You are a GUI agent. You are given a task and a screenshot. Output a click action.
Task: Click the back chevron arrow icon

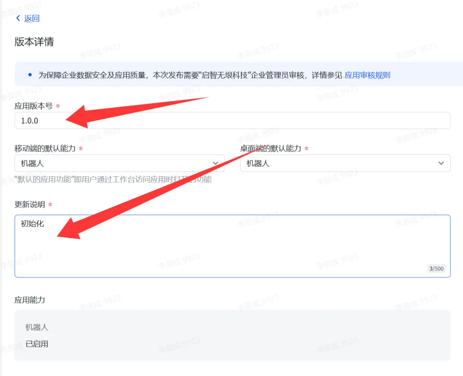tap(18, 18)
